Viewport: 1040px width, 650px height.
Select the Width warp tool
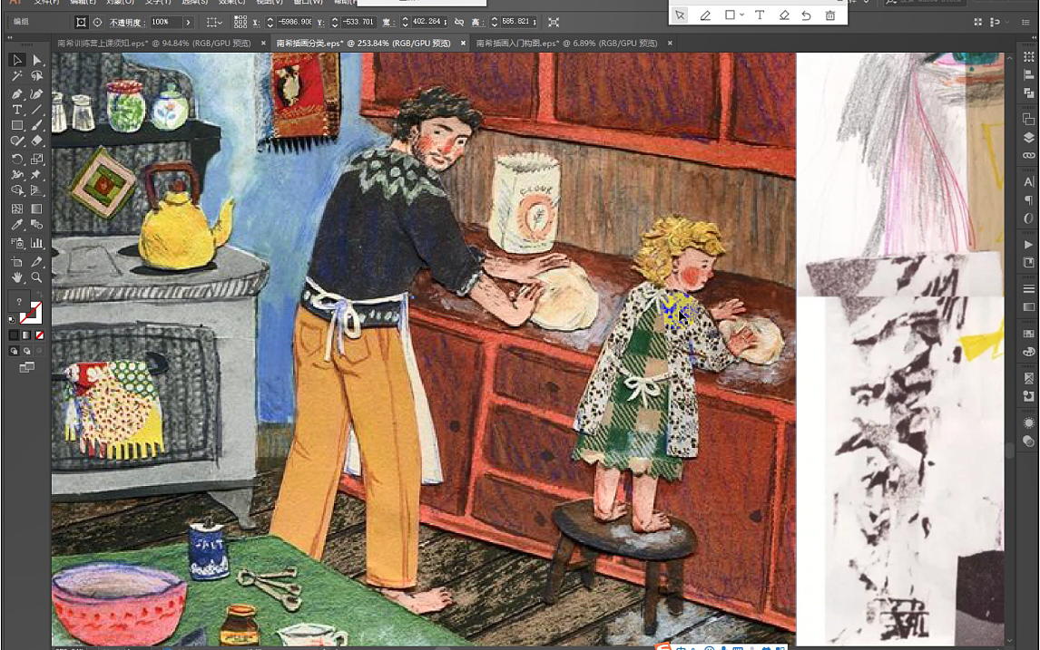[x=17, y=175]
